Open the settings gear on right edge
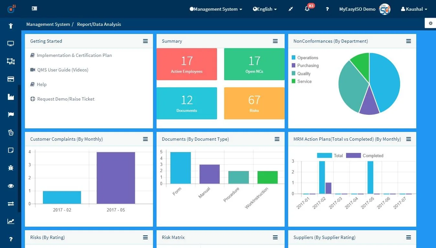The width and height of the screenshot is (436, 248). (x=431, y=23)
